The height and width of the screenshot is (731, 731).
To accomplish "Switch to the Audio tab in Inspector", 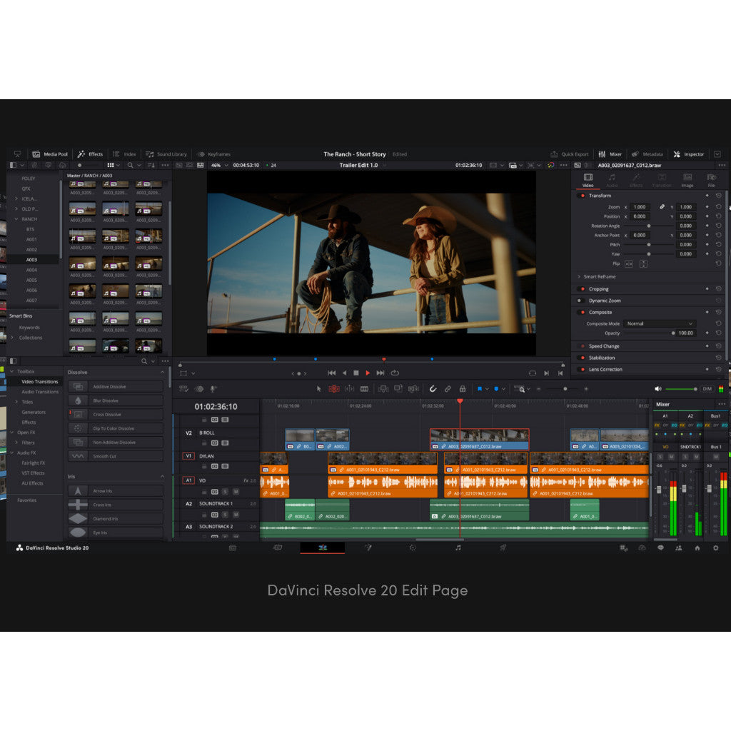I will pos(612,181).
